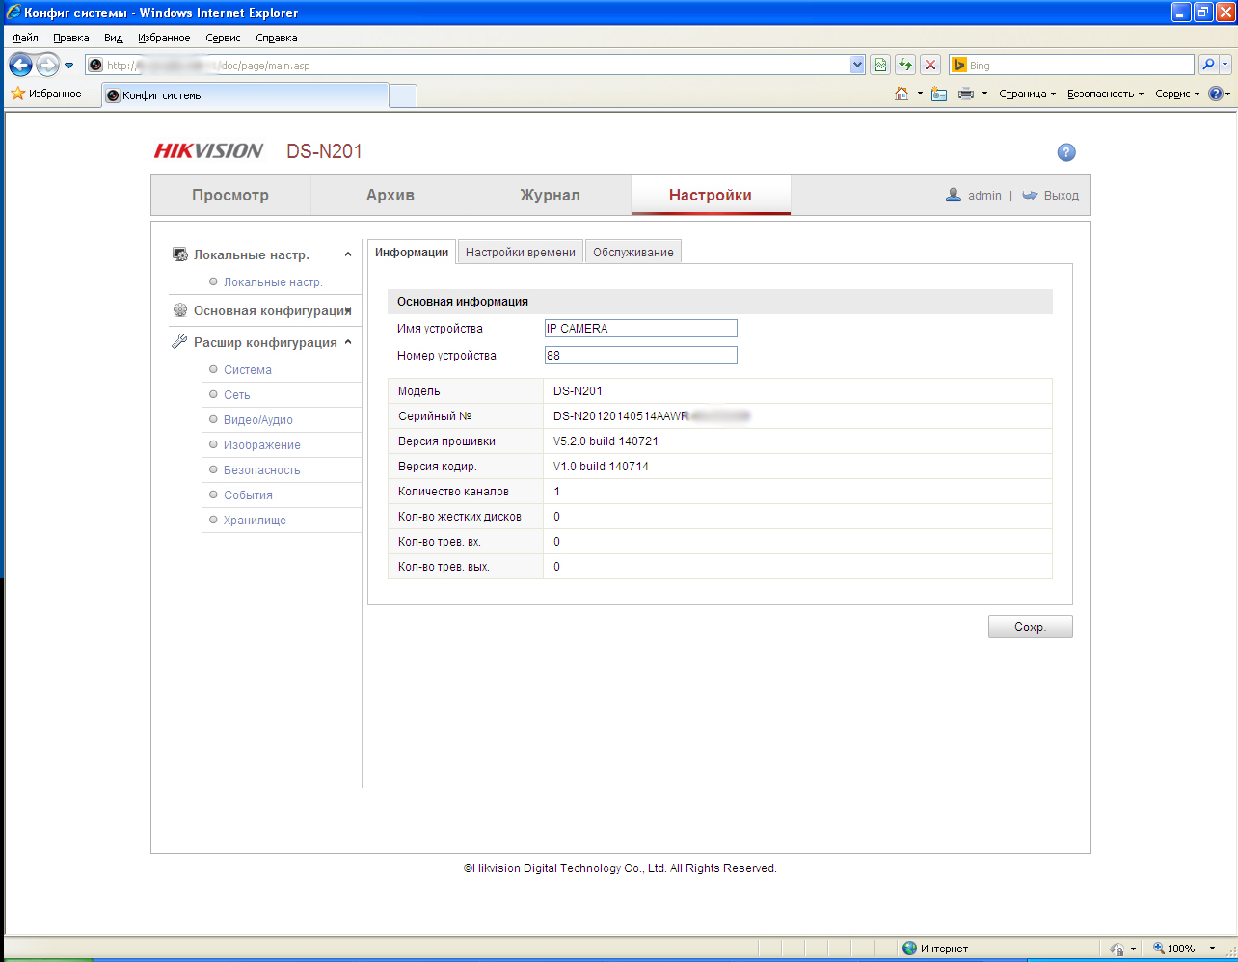Click the HIKVISION logo

[x=208, y=150]
